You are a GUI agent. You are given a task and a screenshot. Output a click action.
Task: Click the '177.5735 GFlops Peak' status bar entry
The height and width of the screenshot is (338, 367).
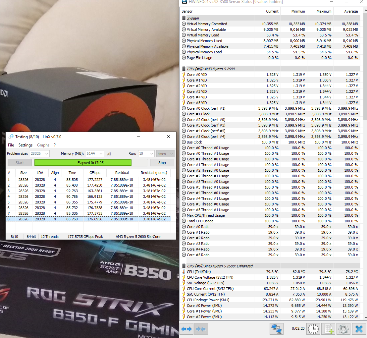[85, 237]
